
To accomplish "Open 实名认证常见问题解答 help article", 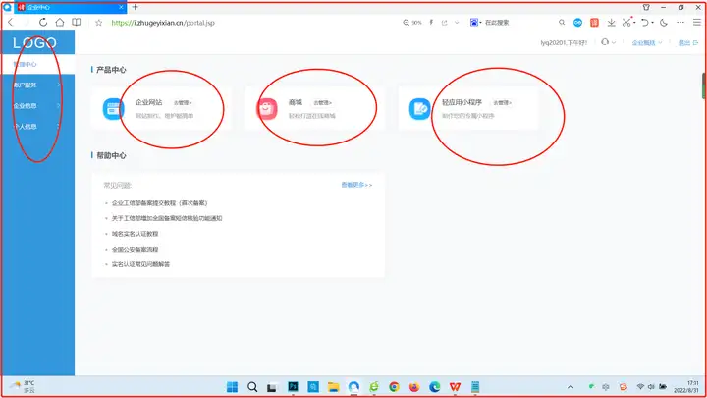I will [x=140, y=264].
